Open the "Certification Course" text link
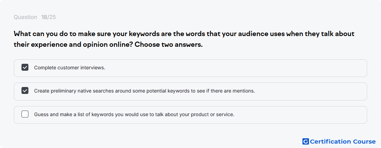 pos(343,141)
